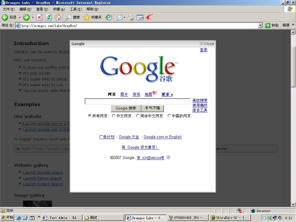296x222 pixels.
Task: Switch to the 0709001902.JPG taskbar window
Action: pyautogui.click(x=188, y=218)
